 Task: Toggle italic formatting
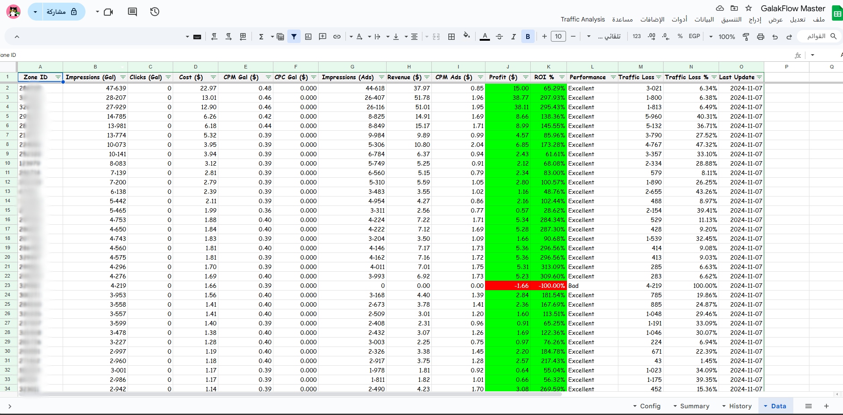(x=514, y=37)
